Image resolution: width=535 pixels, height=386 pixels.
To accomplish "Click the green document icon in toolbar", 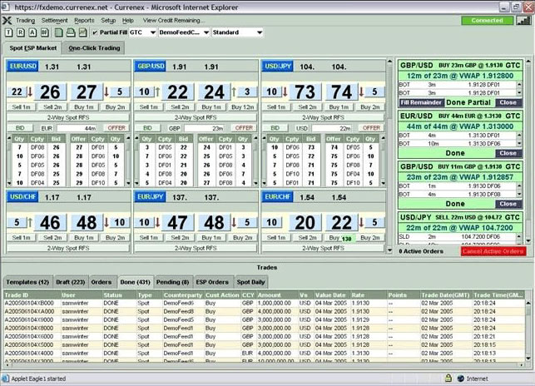I will coord(59,32).
